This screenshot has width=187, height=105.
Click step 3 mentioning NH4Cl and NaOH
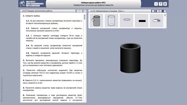point(53,73)
